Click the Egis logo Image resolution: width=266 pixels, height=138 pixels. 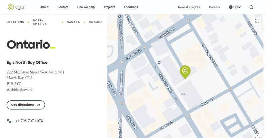(16, 7)
